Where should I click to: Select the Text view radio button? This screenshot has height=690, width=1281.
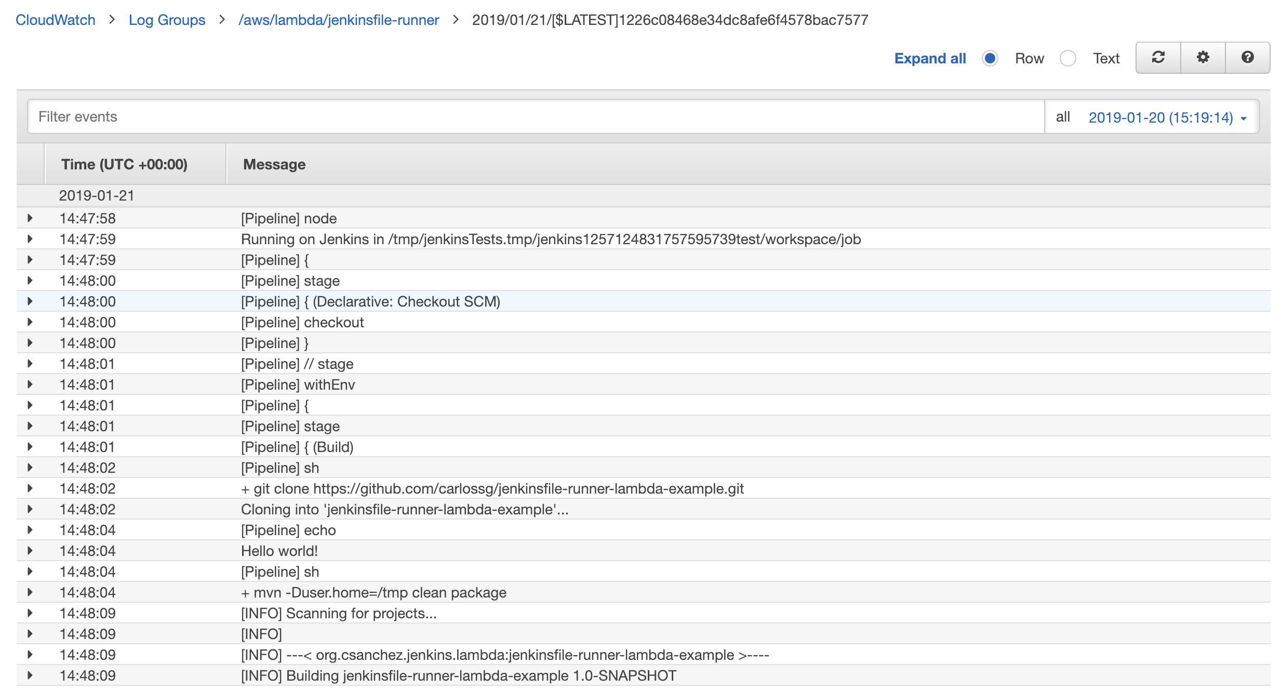[1068, 58]
